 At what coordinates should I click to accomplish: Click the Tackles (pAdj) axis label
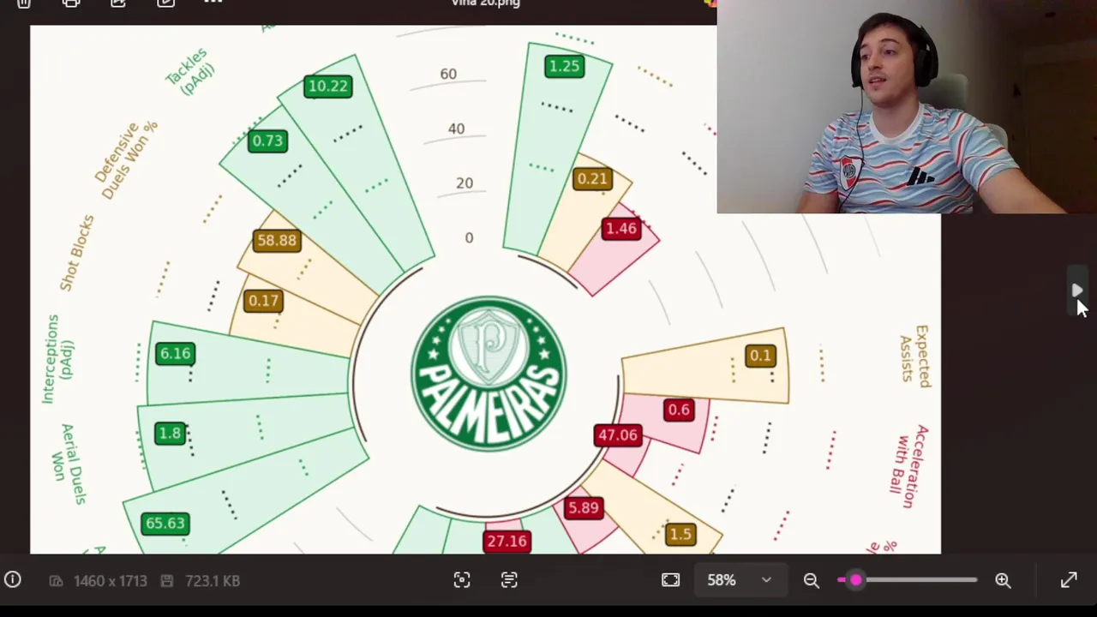pyautogui.click(x=190, y=73)
